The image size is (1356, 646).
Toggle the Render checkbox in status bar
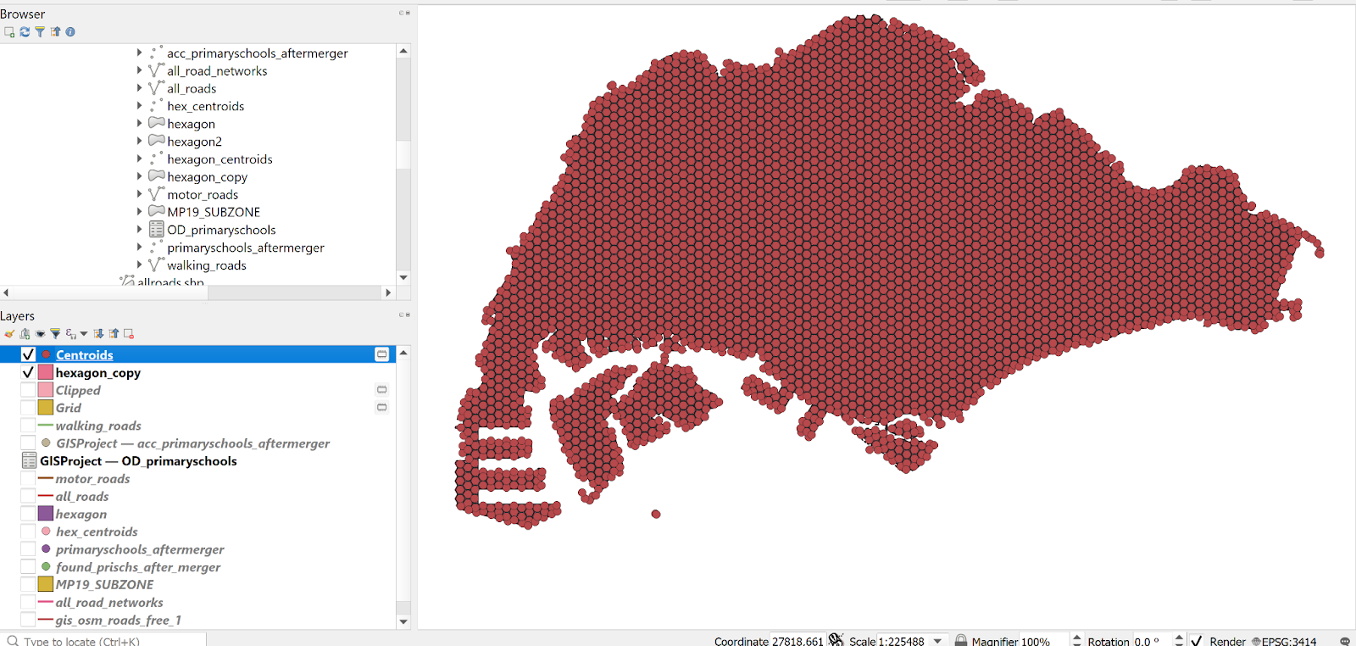tap(1196, 641)
